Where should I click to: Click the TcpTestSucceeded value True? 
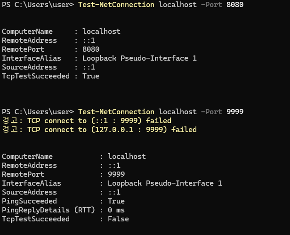tap(90, 76)
